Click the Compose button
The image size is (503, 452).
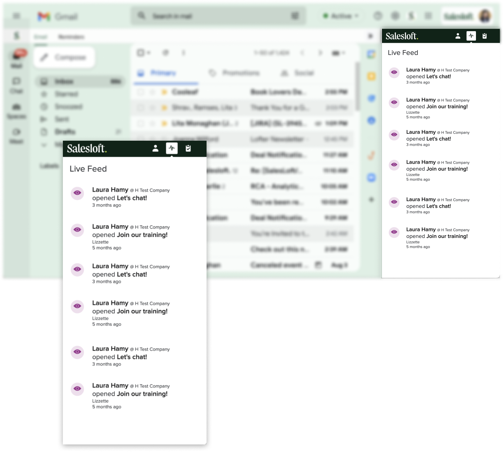click(64, 57)
